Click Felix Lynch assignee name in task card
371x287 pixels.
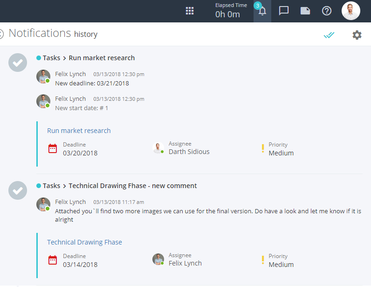click(x=185, y=263)
